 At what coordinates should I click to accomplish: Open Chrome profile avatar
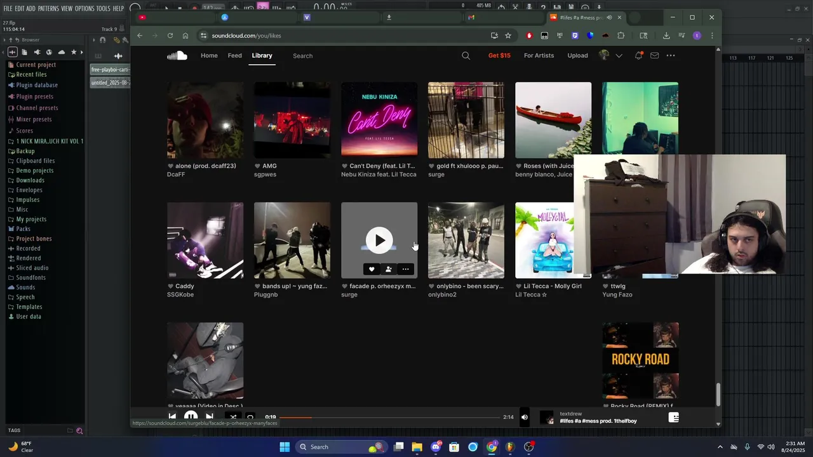pyautogui.click(x=697, y=36)
